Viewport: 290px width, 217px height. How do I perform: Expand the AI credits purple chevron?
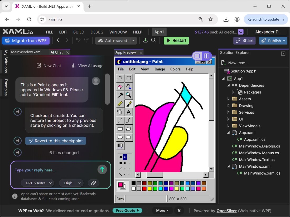point(241,32)
